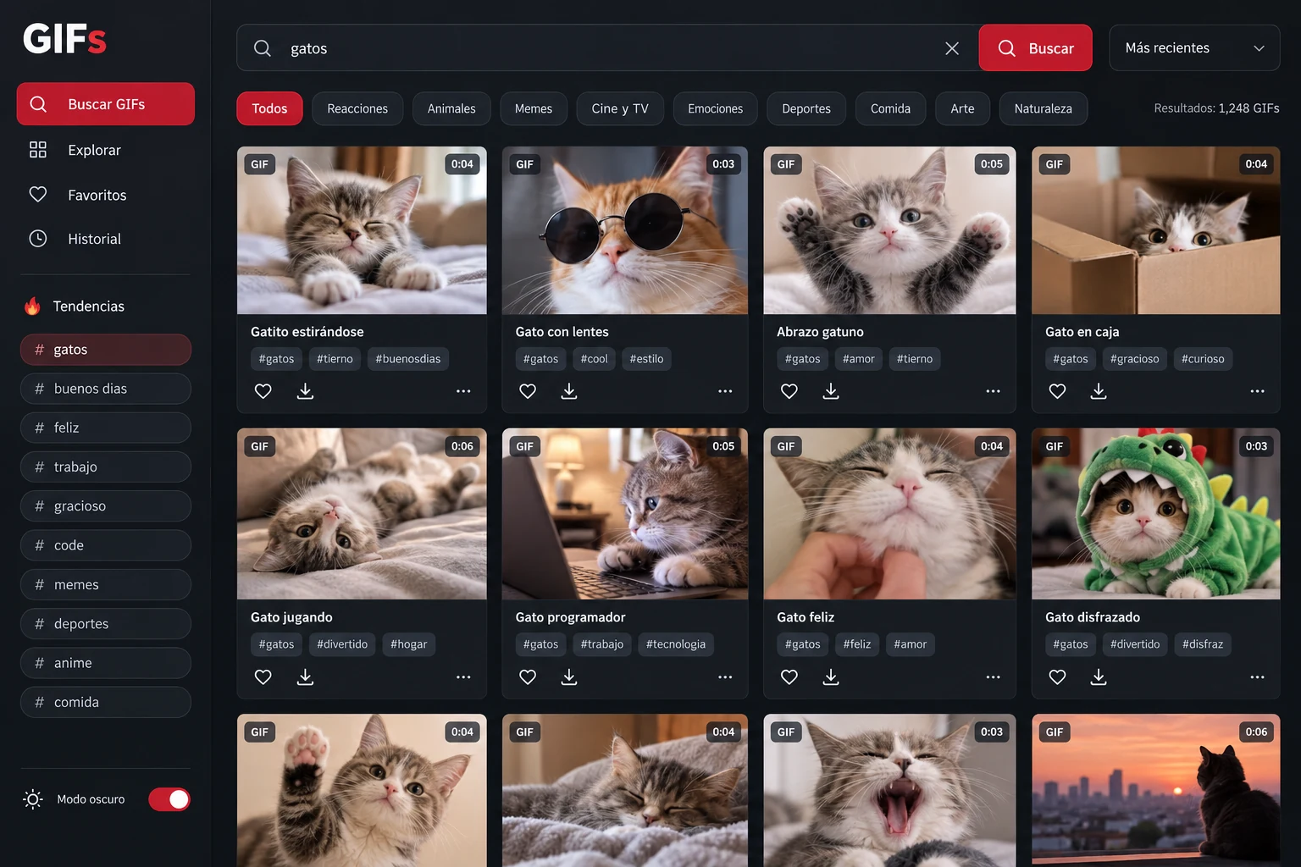
Task: Open more options for Gato disfrazado
Action: pos(1257,677)
